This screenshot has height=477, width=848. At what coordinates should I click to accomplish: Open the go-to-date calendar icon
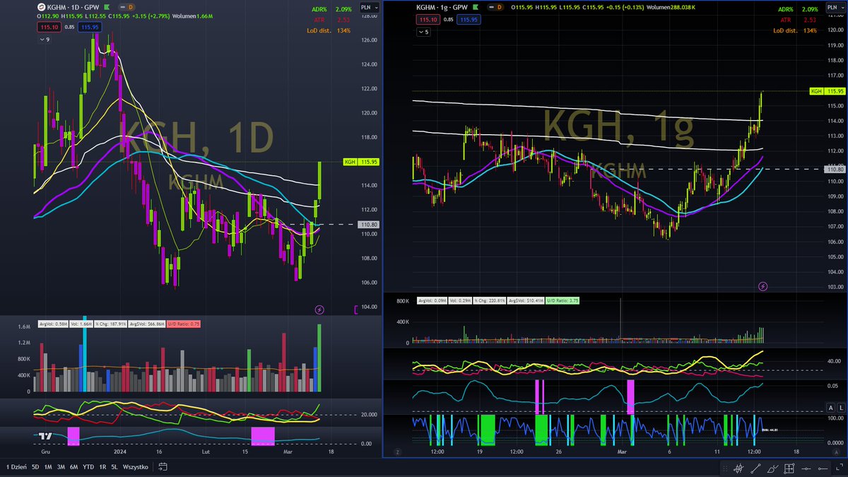click(163, 467)
